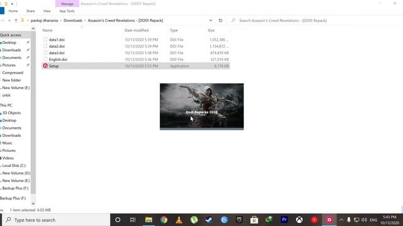Open New folder in the sidebar

[11, 80]
